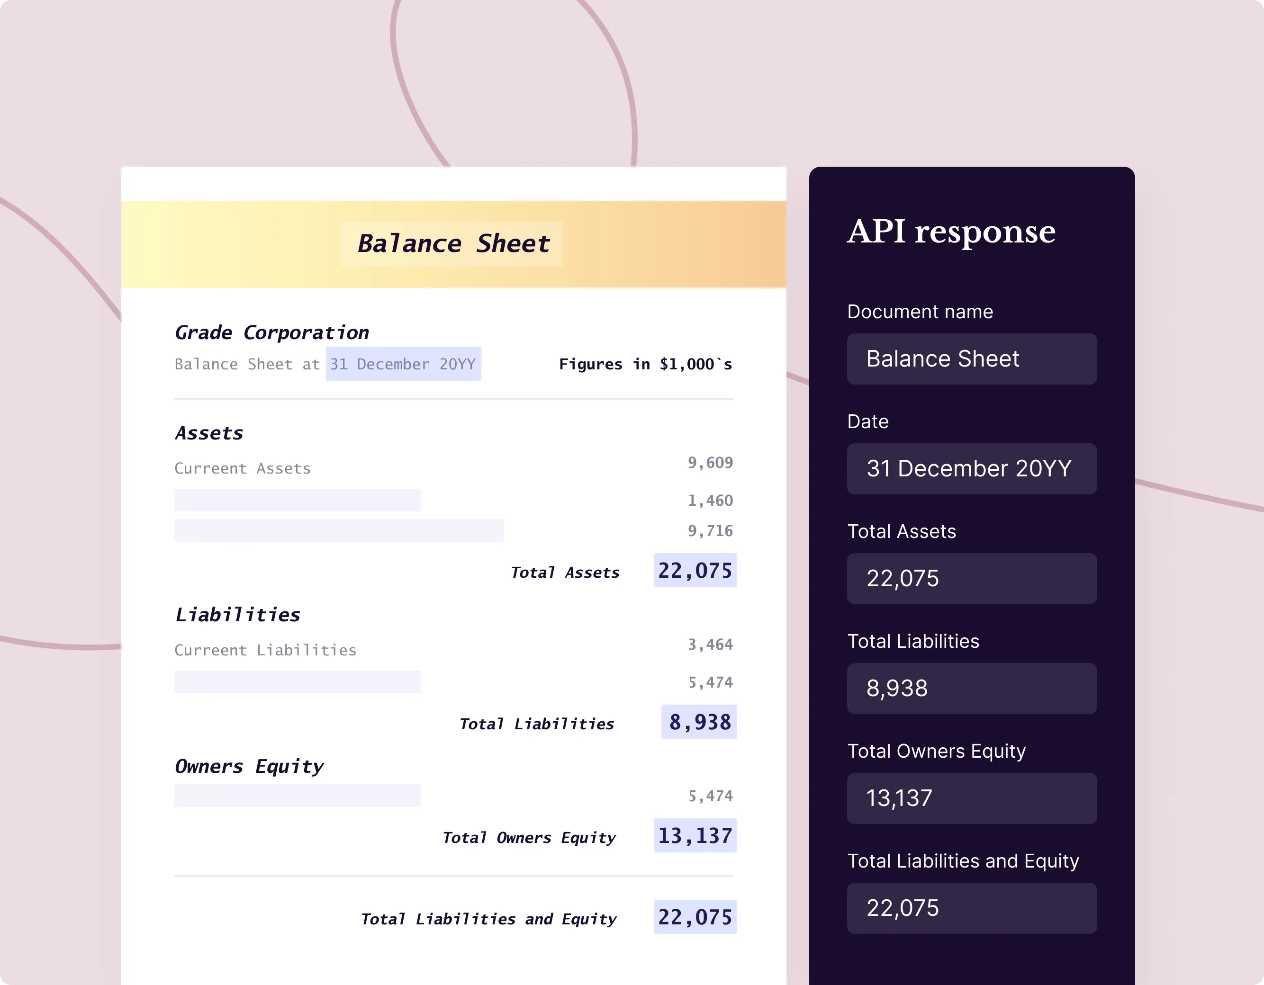Click the 9,609 current assets amount

pos(710,463)
